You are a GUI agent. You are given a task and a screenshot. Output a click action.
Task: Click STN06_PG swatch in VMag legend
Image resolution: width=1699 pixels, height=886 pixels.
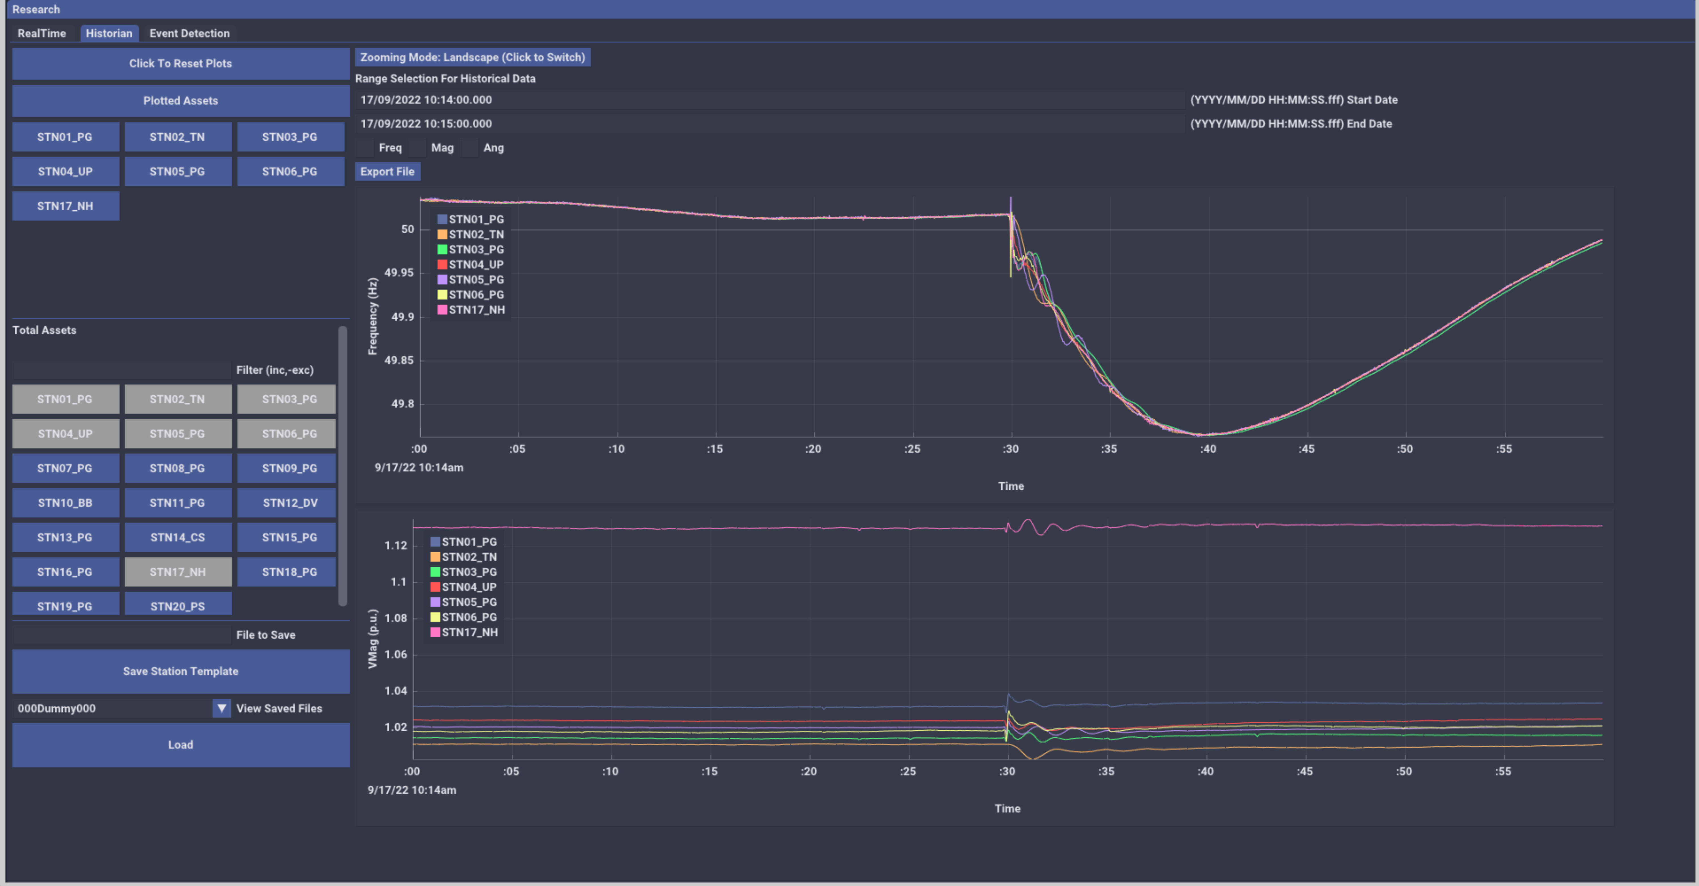pos(435,618)
